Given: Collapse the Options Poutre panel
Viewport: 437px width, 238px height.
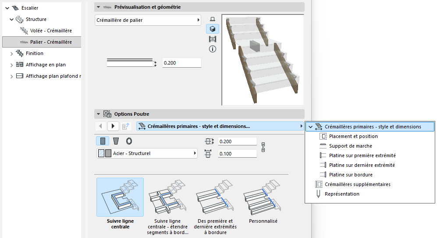Looking at the screenshot, I should tap(98, 114).
